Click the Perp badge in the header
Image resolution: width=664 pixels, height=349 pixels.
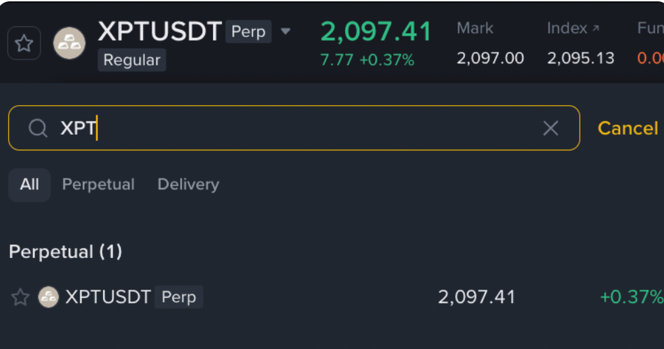tap(248, 32)
